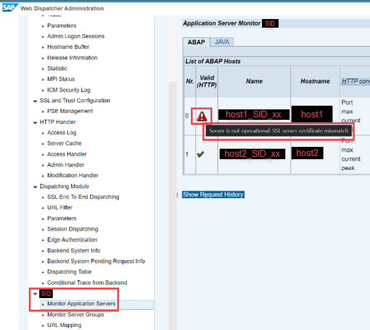The height and width of the screenshot is (330, 370).
Task: Click the host1_SID_xx name cell
Action: click(x=253, y=115)
